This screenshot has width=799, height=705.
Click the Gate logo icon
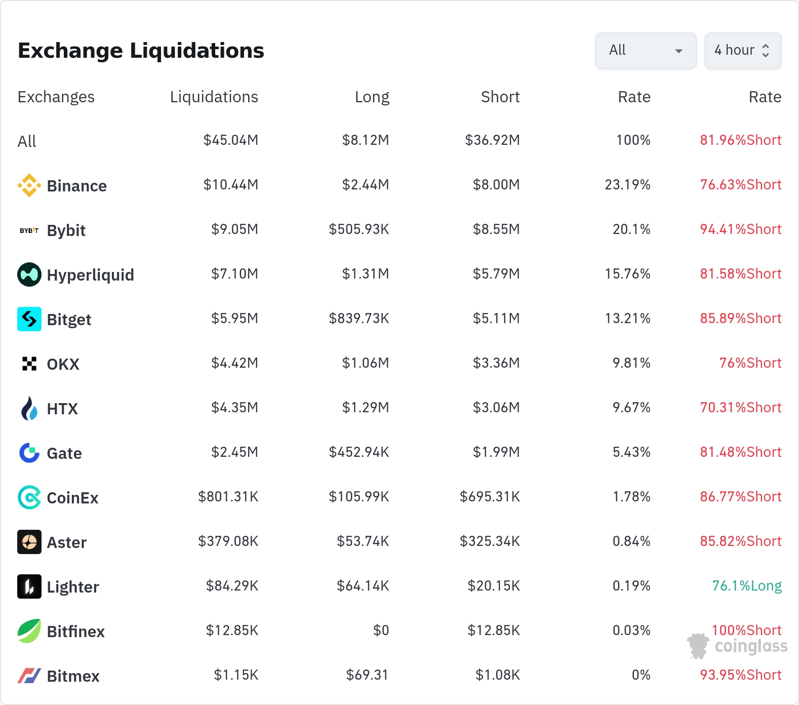pyautogui.click(x=29, y=453)
